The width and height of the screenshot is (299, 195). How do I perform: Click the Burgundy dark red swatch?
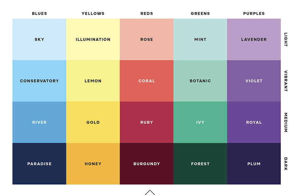pyautogui.click(x=146, y=163)
